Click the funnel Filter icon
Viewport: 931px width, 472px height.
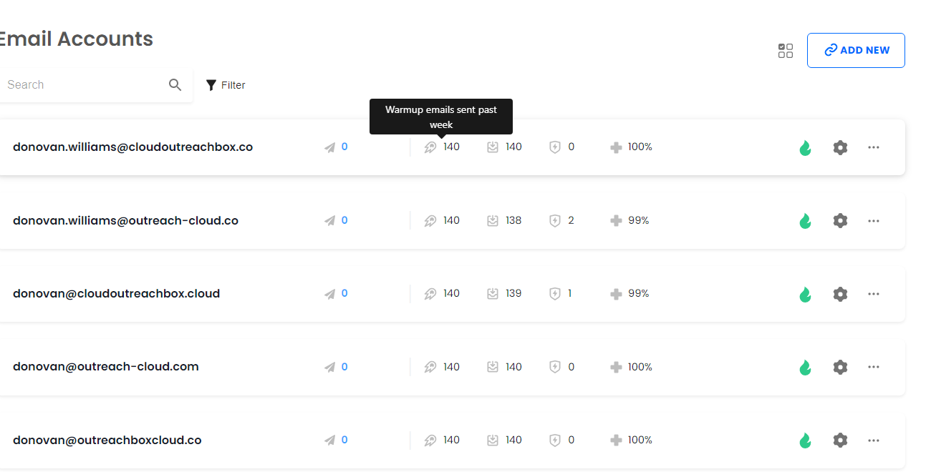[x=211, y=85]
